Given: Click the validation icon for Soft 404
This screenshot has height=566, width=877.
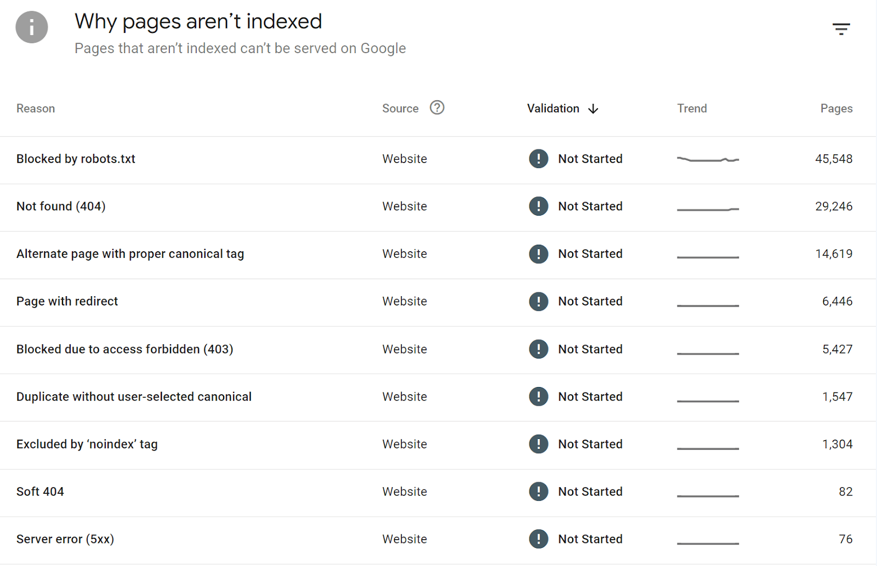Looking at the screenshot, I should pos(539,492).
